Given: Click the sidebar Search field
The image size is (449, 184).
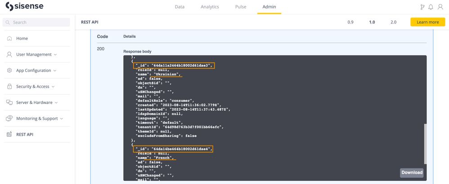Looking at the screenshot, I should pos(36,22).
